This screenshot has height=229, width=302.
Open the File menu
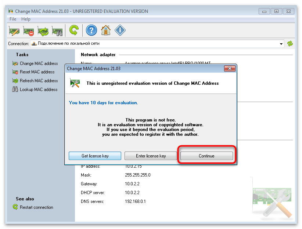tap(13, 19)
